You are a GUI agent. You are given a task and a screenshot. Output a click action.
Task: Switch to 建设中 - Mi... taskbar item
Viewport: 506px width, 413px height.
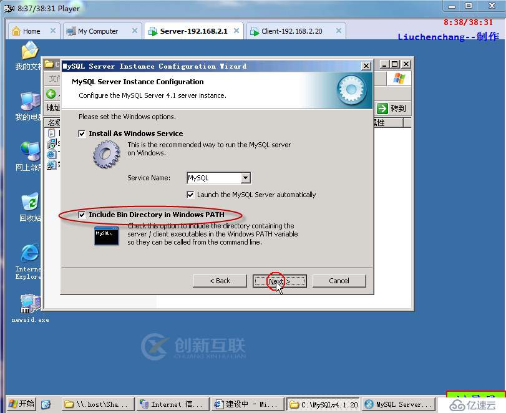click(x=248, y=404)
